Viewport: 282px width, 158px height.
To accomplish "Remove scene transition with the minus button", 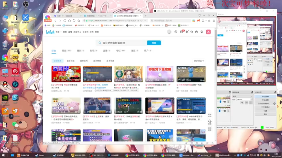I will pyautogui.click(x=246, y=103).
